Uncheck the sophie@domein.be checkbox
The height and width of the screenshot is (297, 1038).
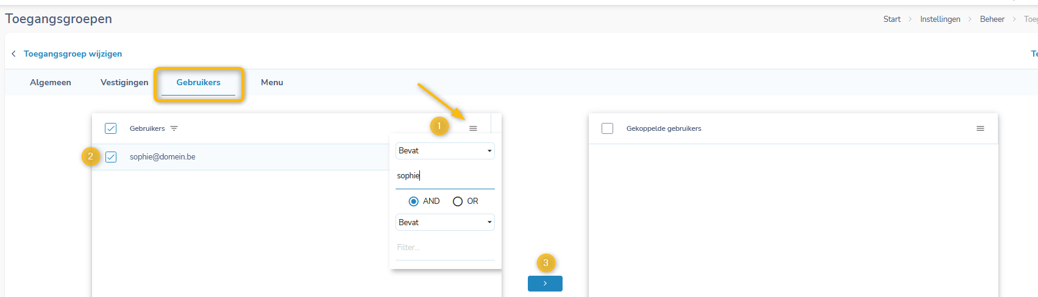point(111,157)
